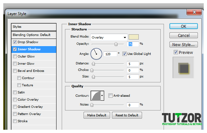The height and width of the screenshot is (133, 207).
Task: Click the Distance value field
Action: pyautogui.click(x=133, y=64)
